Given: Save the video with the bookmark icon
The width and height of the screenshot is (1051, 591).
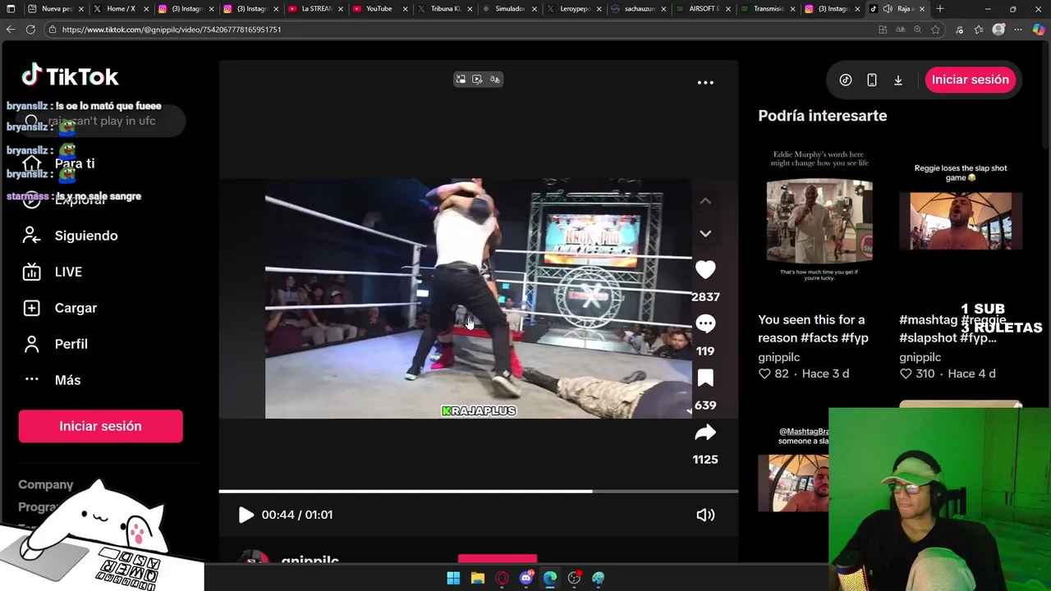Looking at the screenshot, I should (705, 378).
